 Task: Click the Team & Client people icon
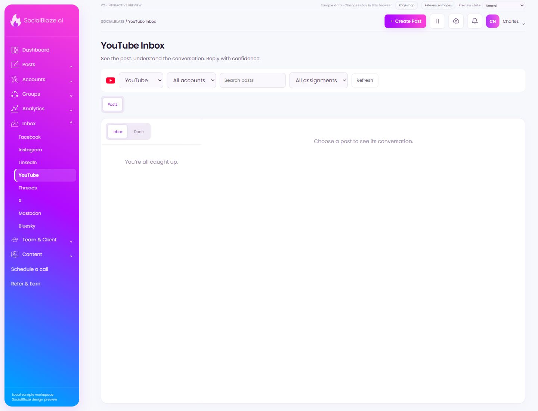pyautogui.click(x=15, y=240)
